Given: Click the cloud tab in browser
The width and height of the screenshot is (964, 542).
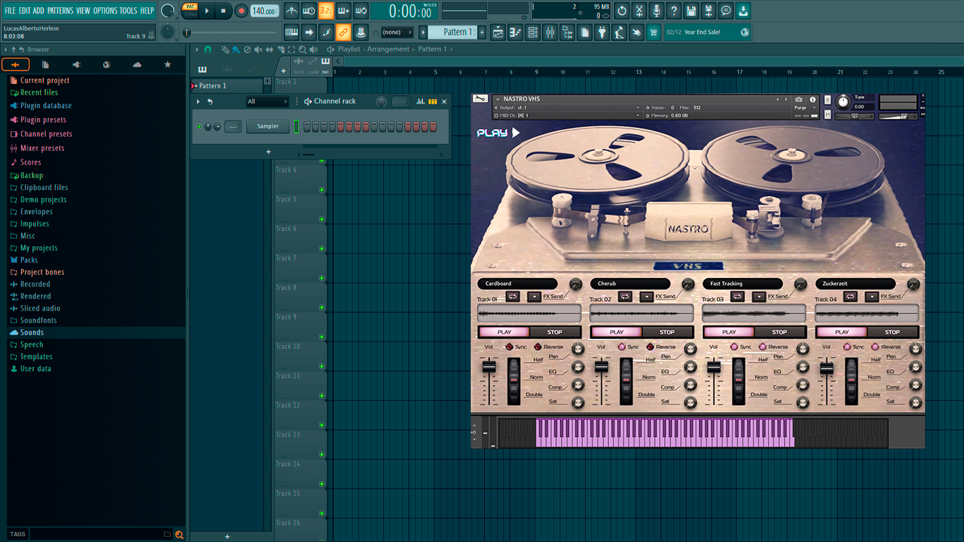Looking at the screenshot, I should coord(137,64).
